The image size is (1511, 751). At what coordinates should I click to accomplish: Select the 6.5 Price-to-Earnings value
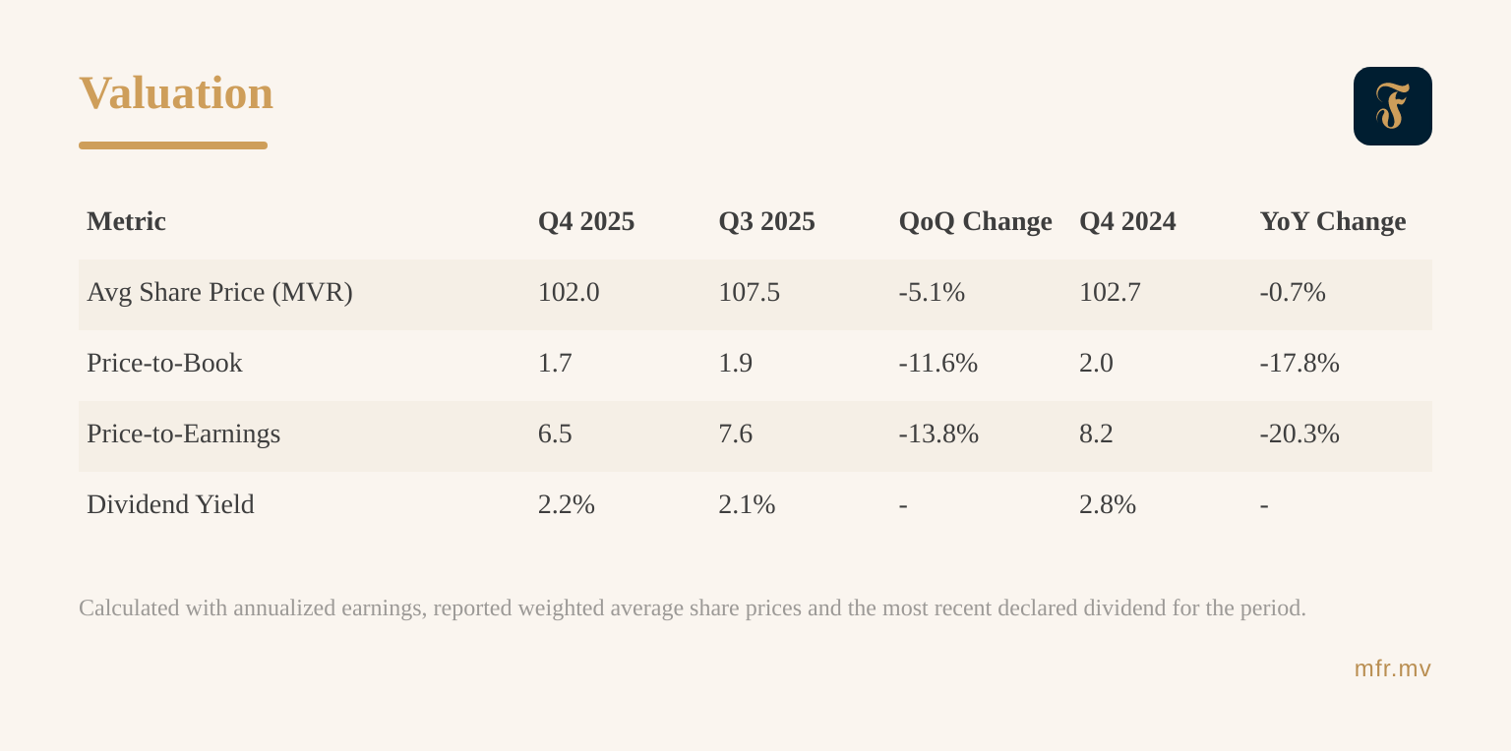tap(555, 433)
